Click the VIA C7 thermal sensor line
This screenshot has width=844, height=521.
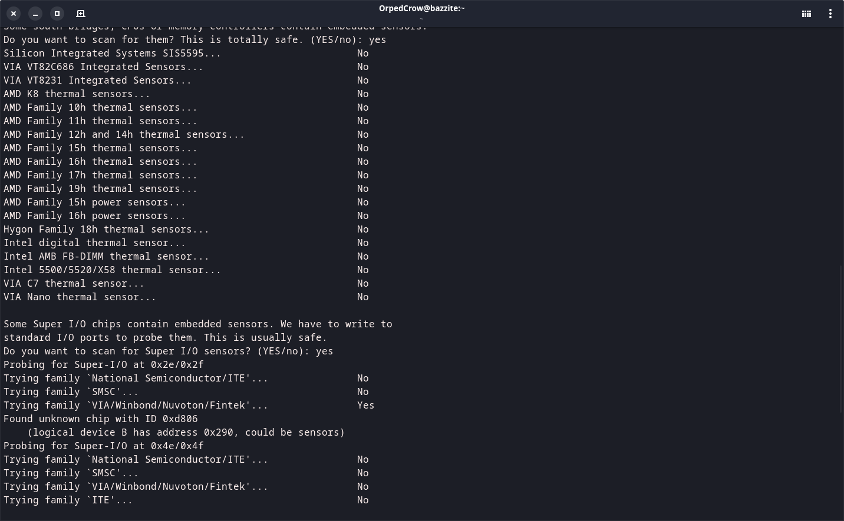pos(74,283)
